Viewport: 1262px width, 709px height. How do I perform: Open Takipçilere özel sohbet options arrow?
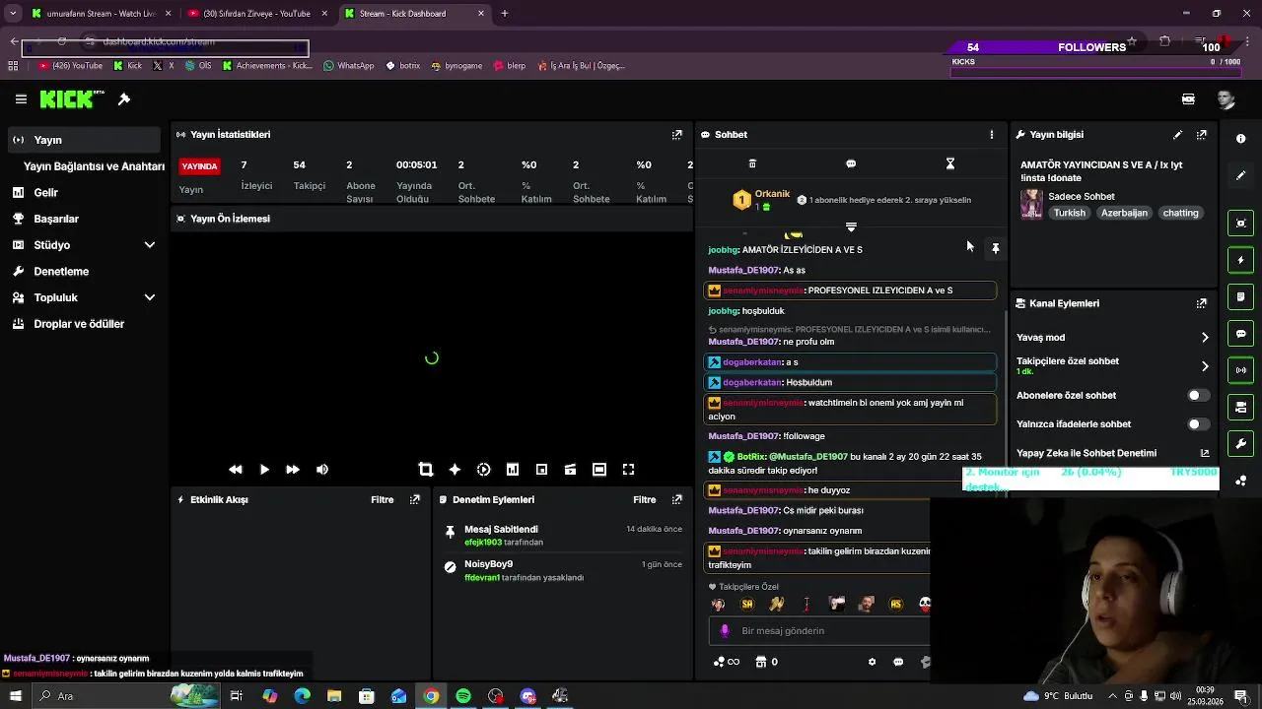1205,366
